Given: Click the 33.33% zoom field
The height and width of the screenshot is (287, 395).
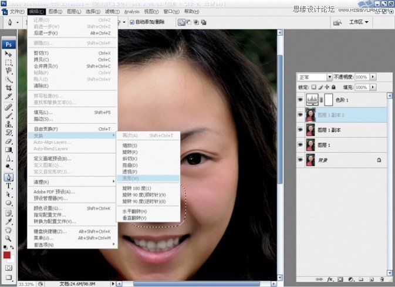Looking at the screenshot, I should click(26, 284).
